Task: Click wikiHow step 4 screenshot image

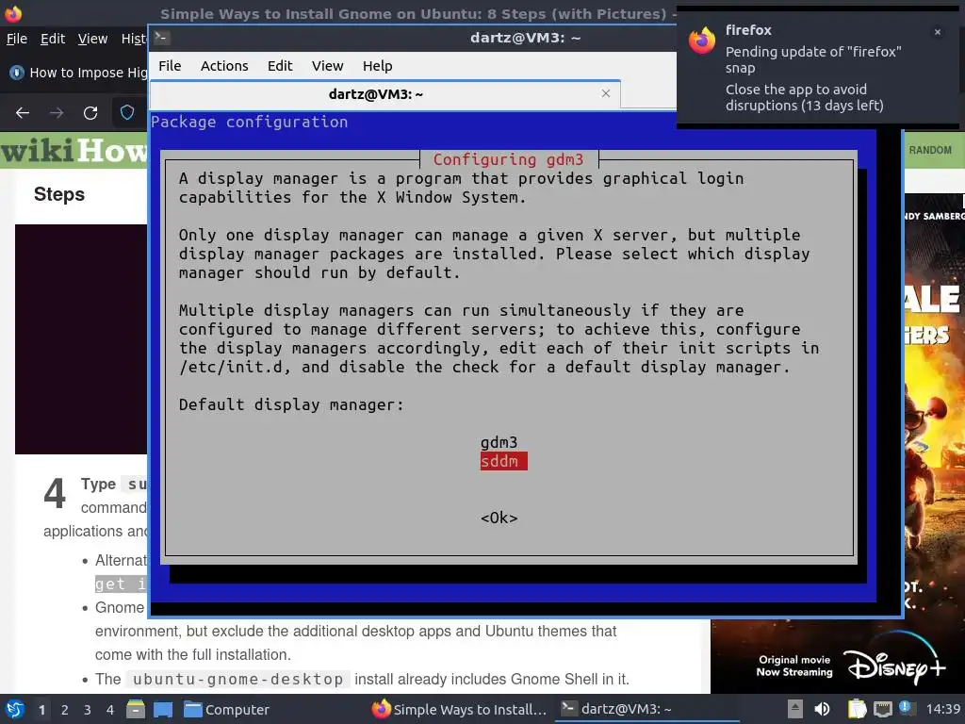Action: click(81, 339)
